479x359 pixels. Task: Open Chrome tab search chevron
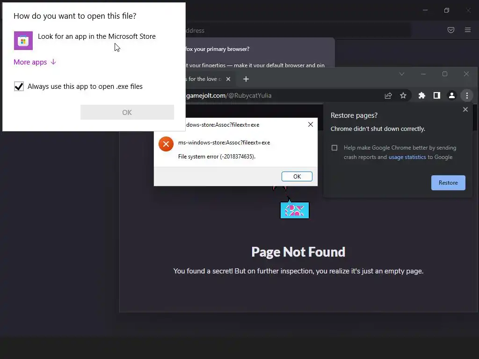coord(402,74)
